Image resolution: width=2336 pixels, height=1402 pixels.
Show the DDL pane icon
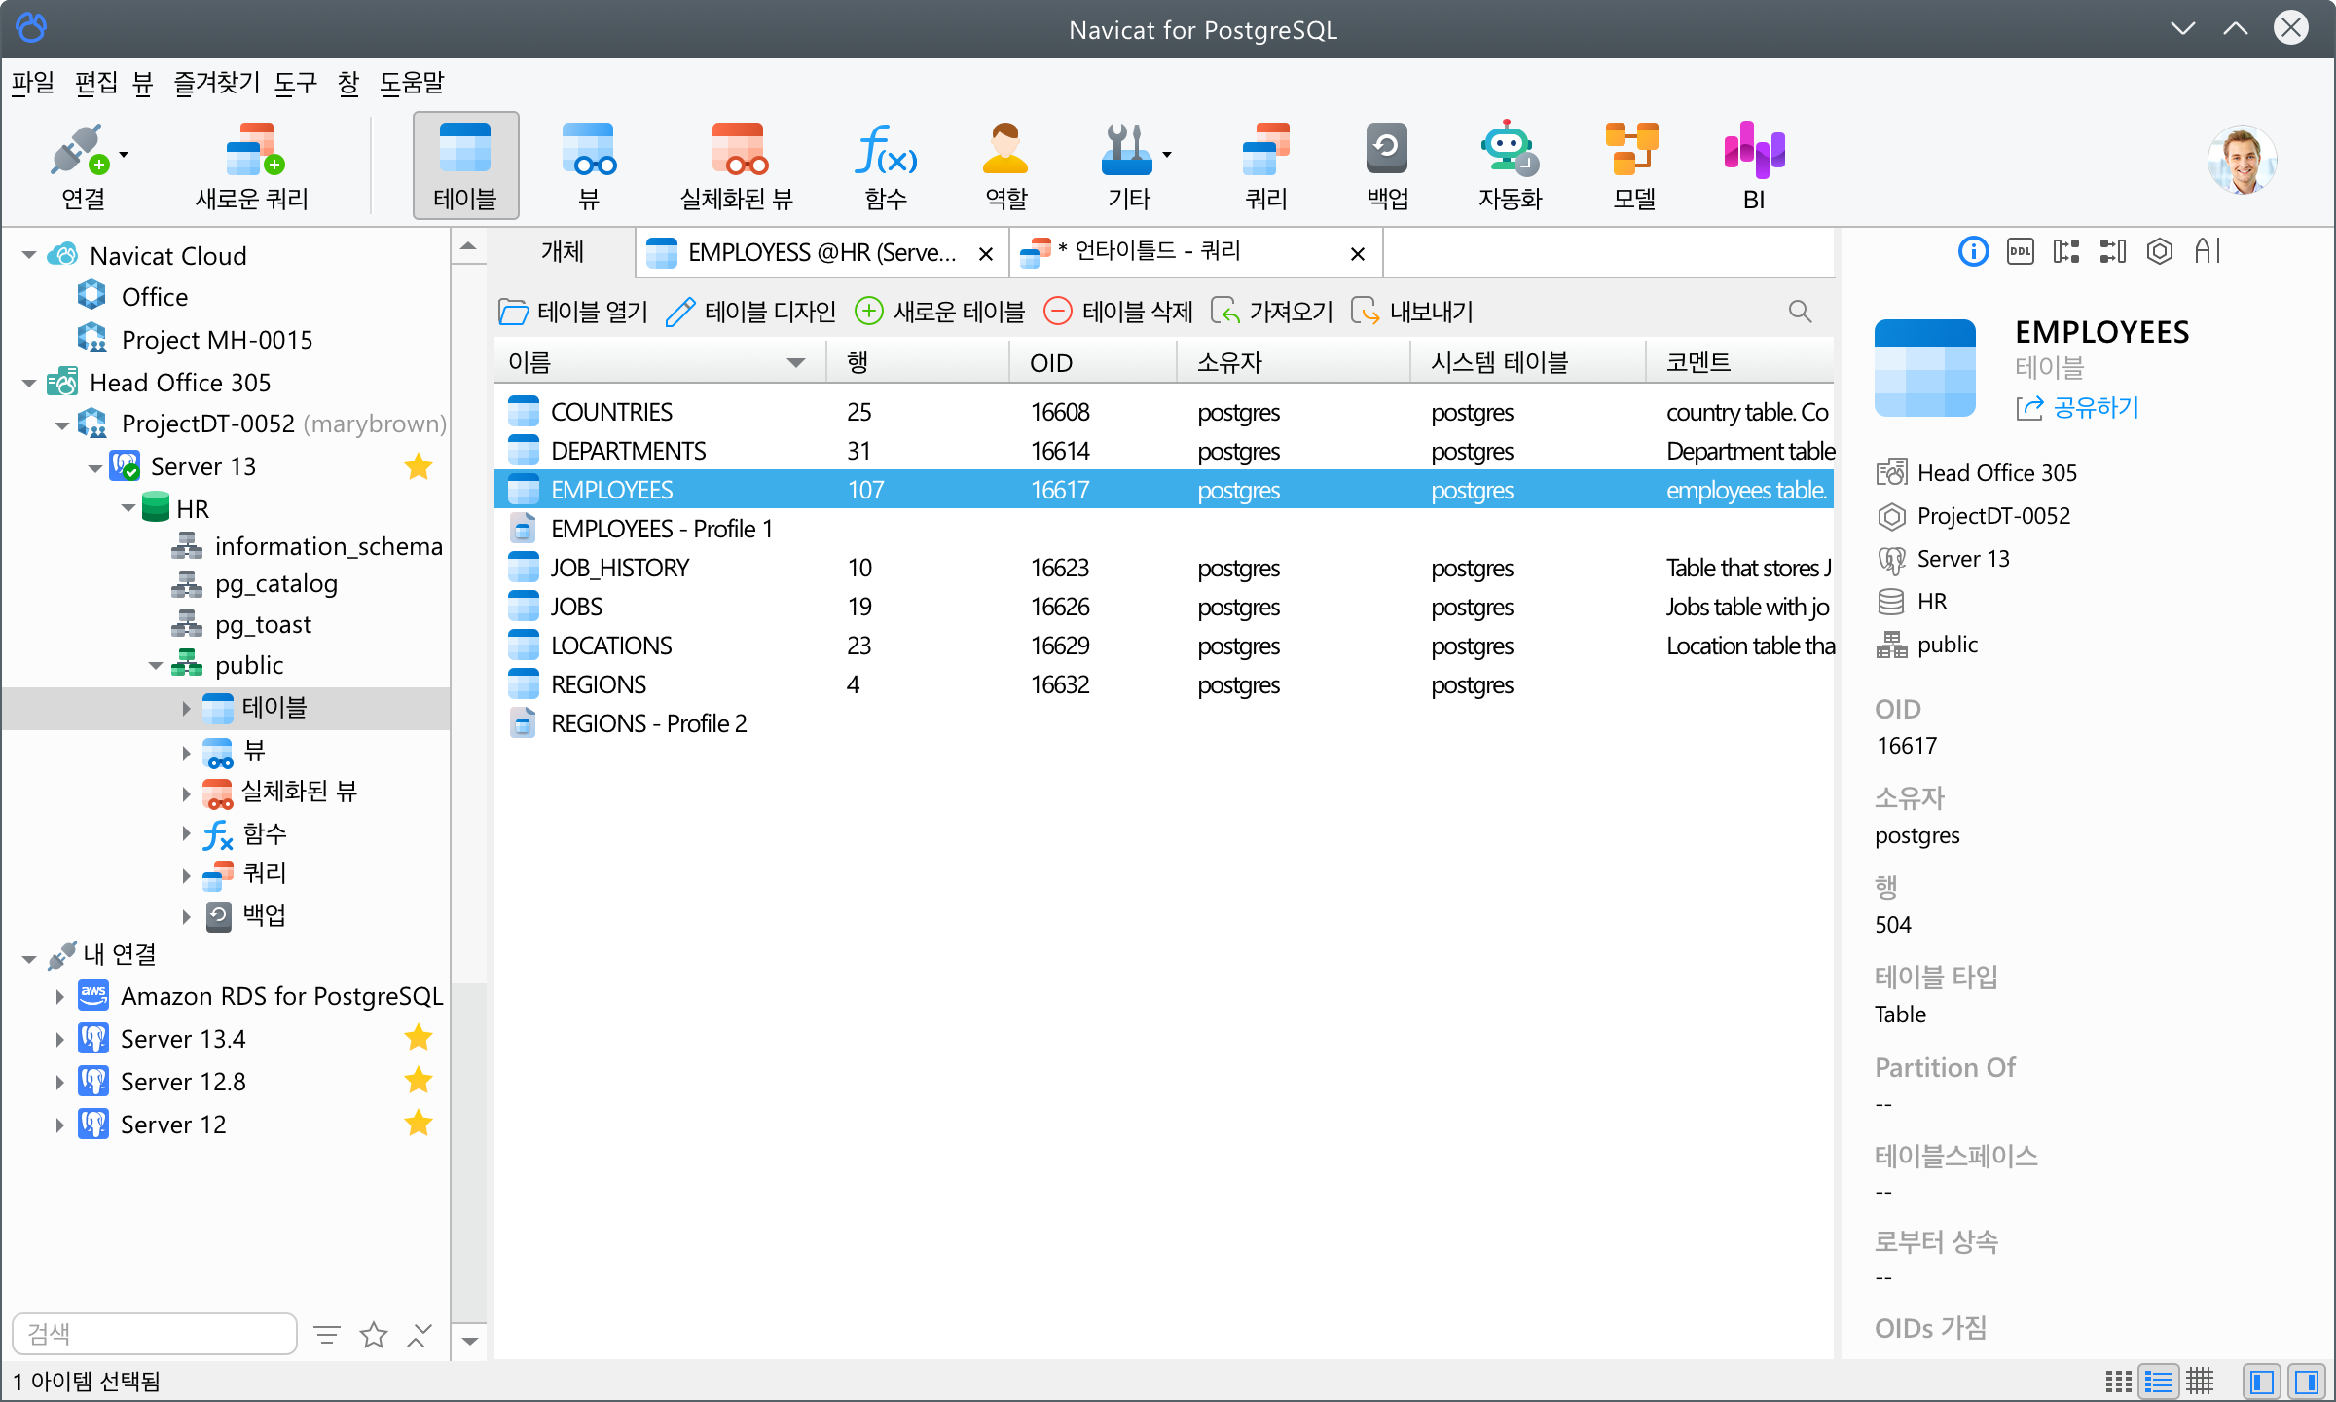click(2020, 252)
